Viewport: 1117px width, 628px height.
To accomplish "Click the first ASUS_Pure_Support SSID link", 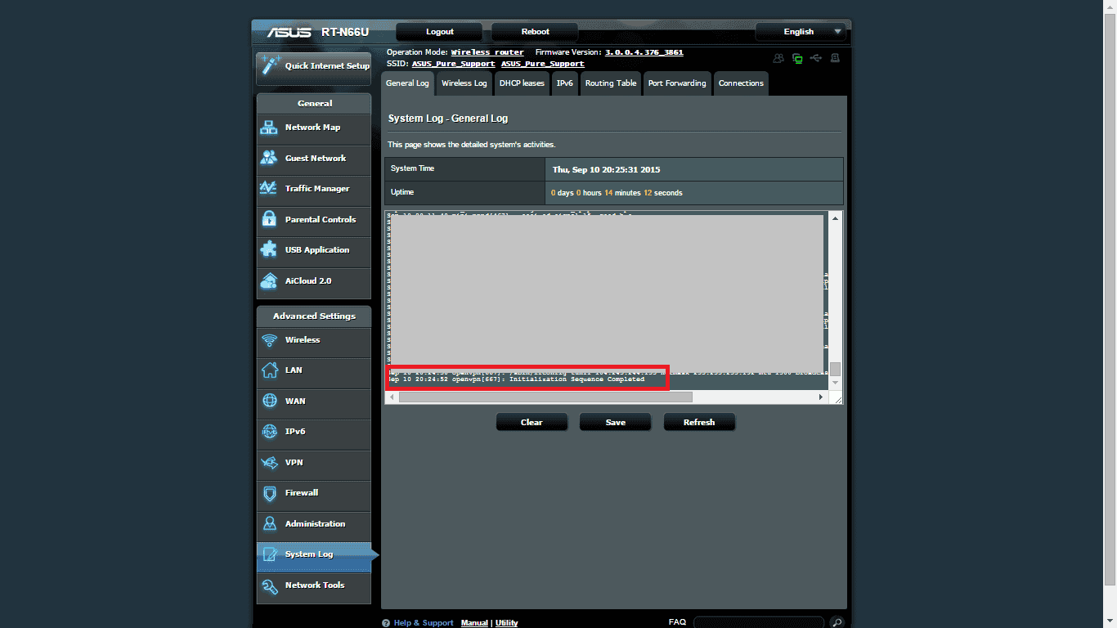I will (454, 64).
